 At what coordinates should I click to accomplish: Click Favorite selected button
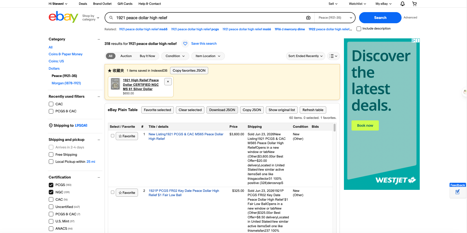click(x=157, y=110)
